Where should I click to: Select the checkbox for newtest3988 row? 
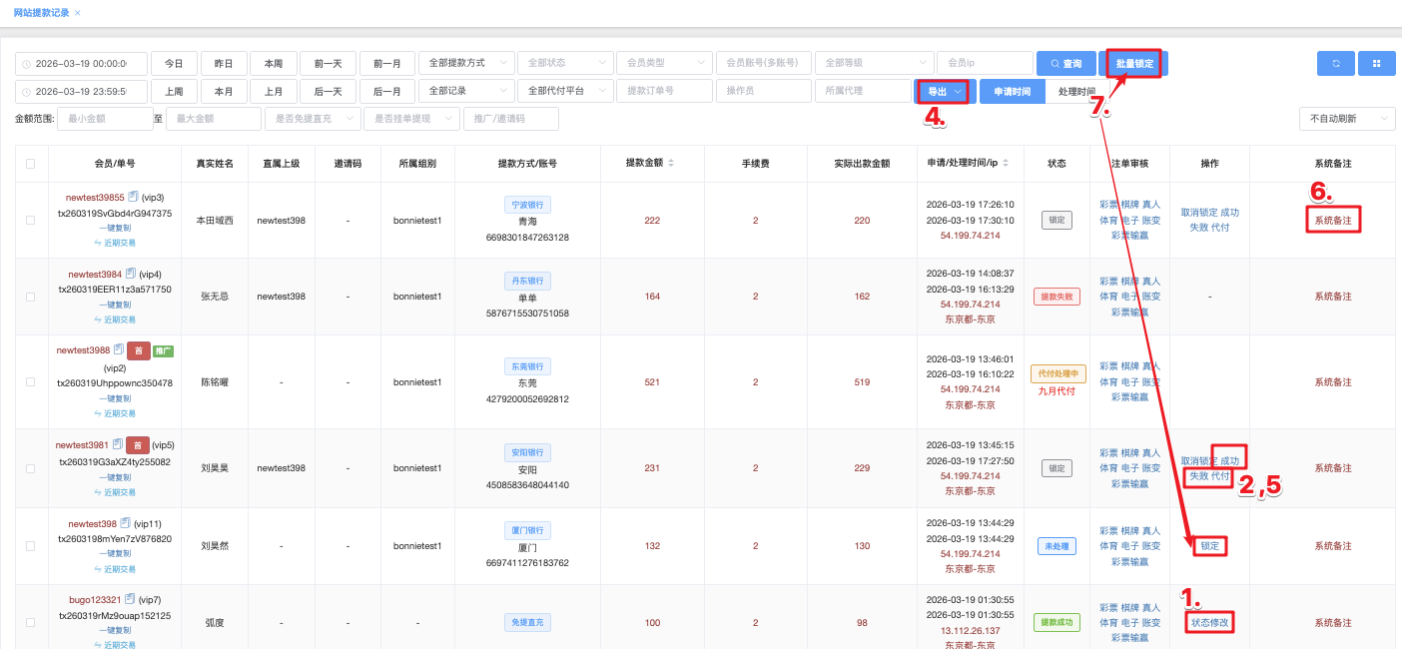[x=30, y=382]
